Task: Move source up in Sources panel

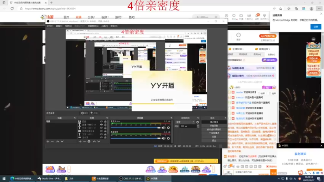Action: 94,142
